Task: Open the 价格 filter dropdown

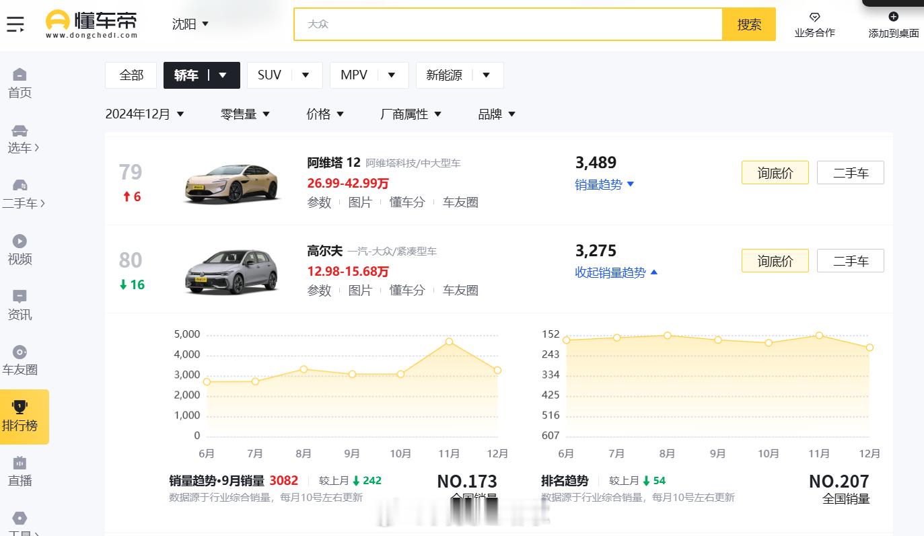Action: 325,114
